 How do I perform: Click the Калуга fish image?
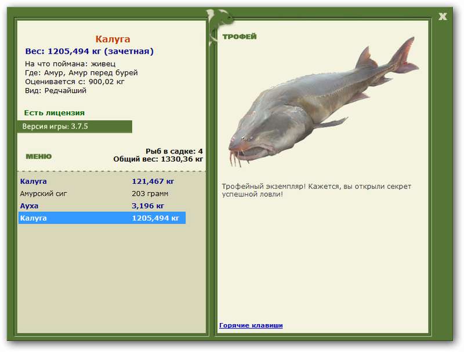(x=324, y=103)
